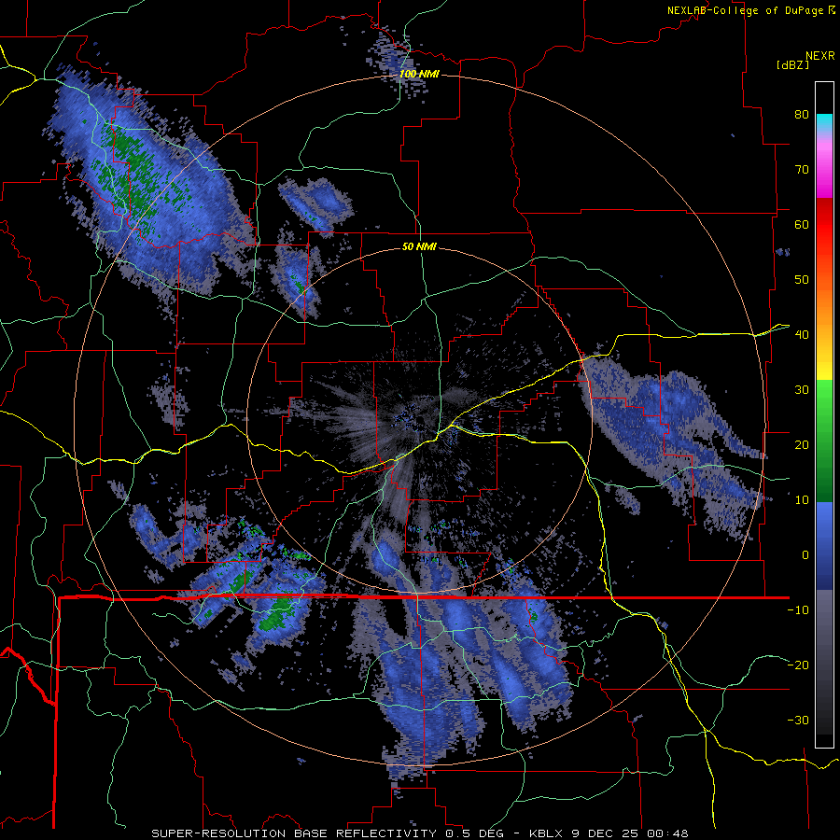Click the '[dBZ]' legend unit label
The width and height of the screenshot is (840, 840).
(x=792, y=65)
